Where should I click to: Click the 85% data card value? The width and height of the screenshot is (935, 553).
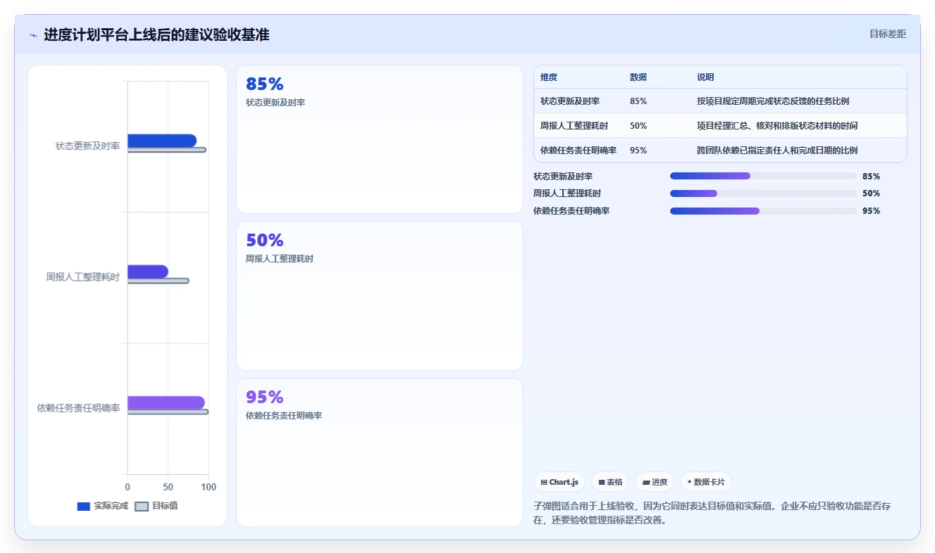(x=264, y=84)
